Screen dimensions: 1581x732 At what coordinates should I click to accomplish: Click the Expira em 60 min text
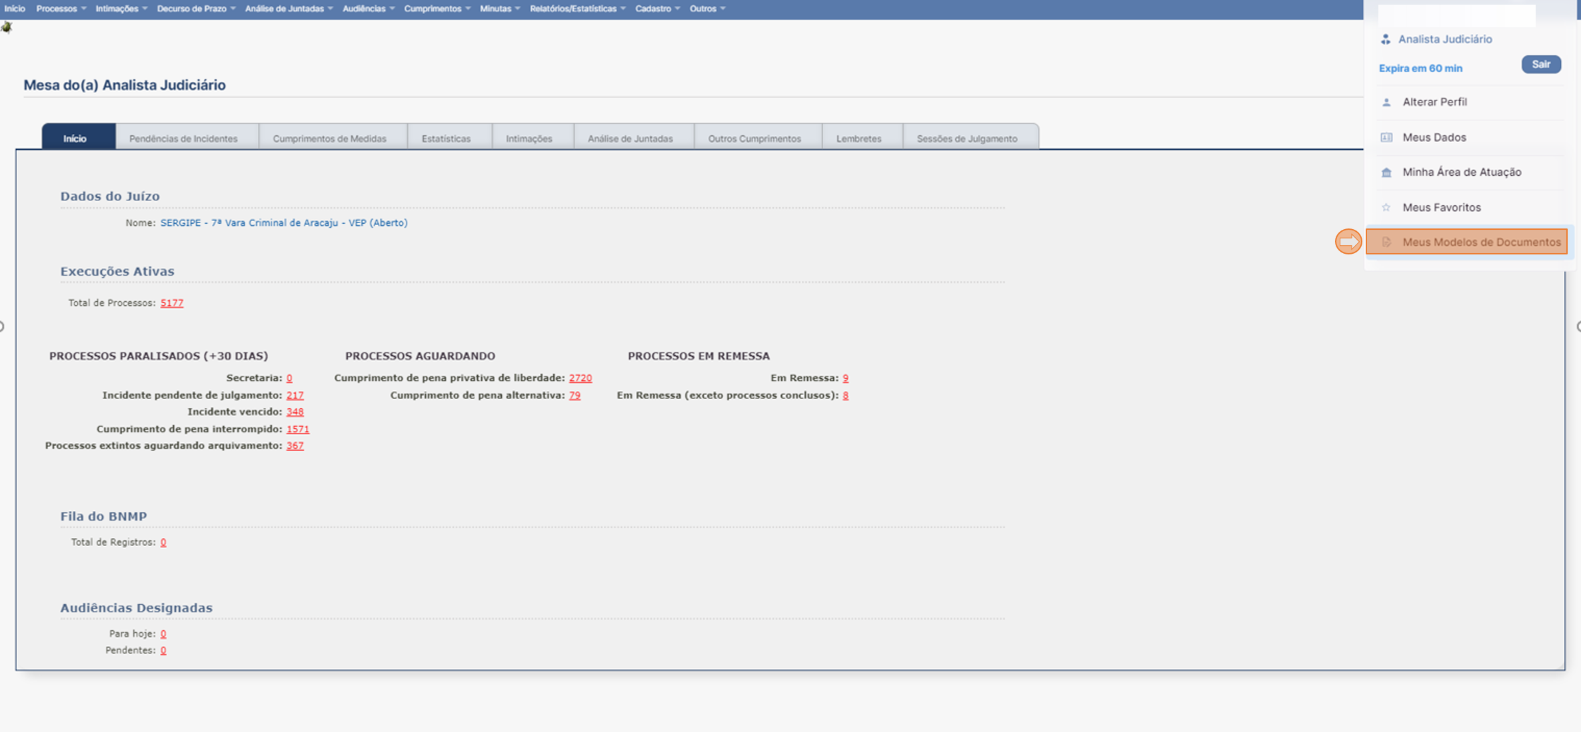1420,69
